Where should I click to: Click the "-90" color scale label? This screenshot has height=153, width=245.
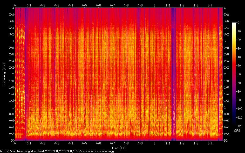click(238, 100)
